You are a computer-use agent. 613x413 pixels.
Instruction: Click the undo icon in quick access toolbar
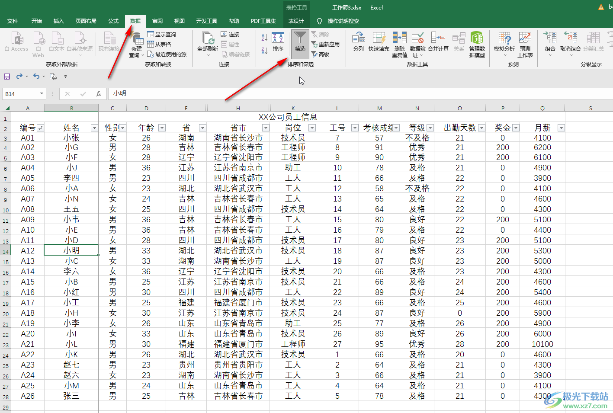(36, 77)
